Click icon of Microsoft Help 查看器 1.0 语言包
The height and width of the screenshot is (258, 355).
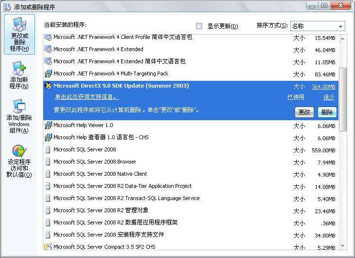(48, 137)
